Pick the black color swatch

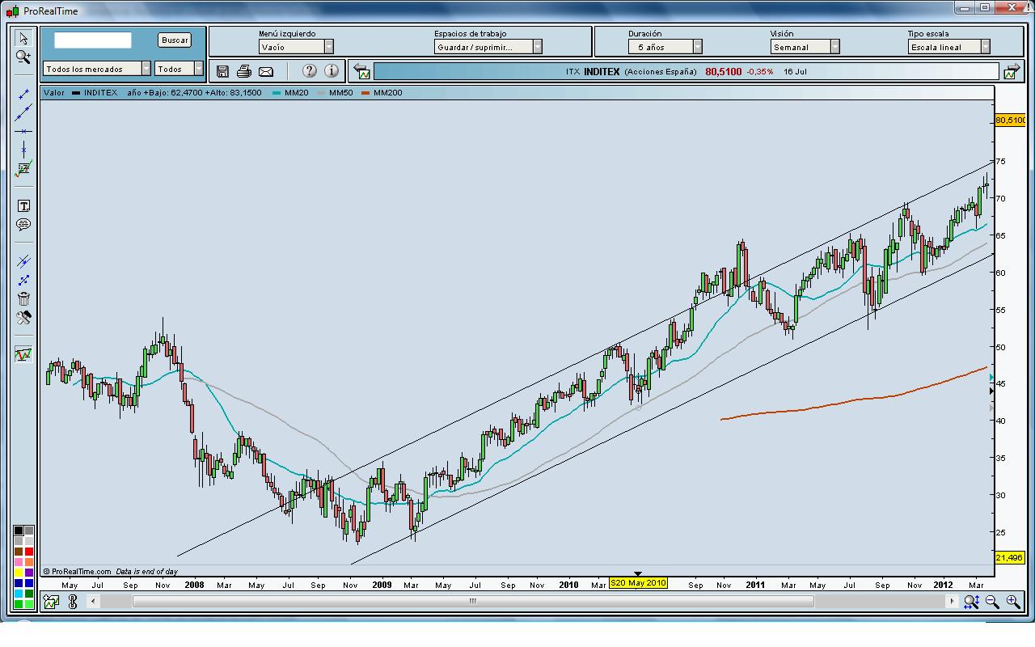(19, 531)
